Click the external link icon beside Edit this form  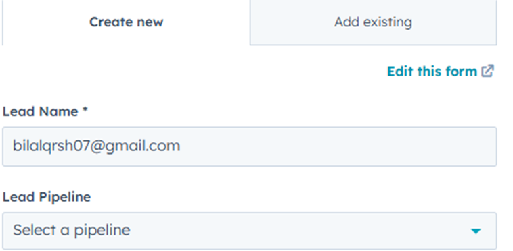(x=487, y=71)
